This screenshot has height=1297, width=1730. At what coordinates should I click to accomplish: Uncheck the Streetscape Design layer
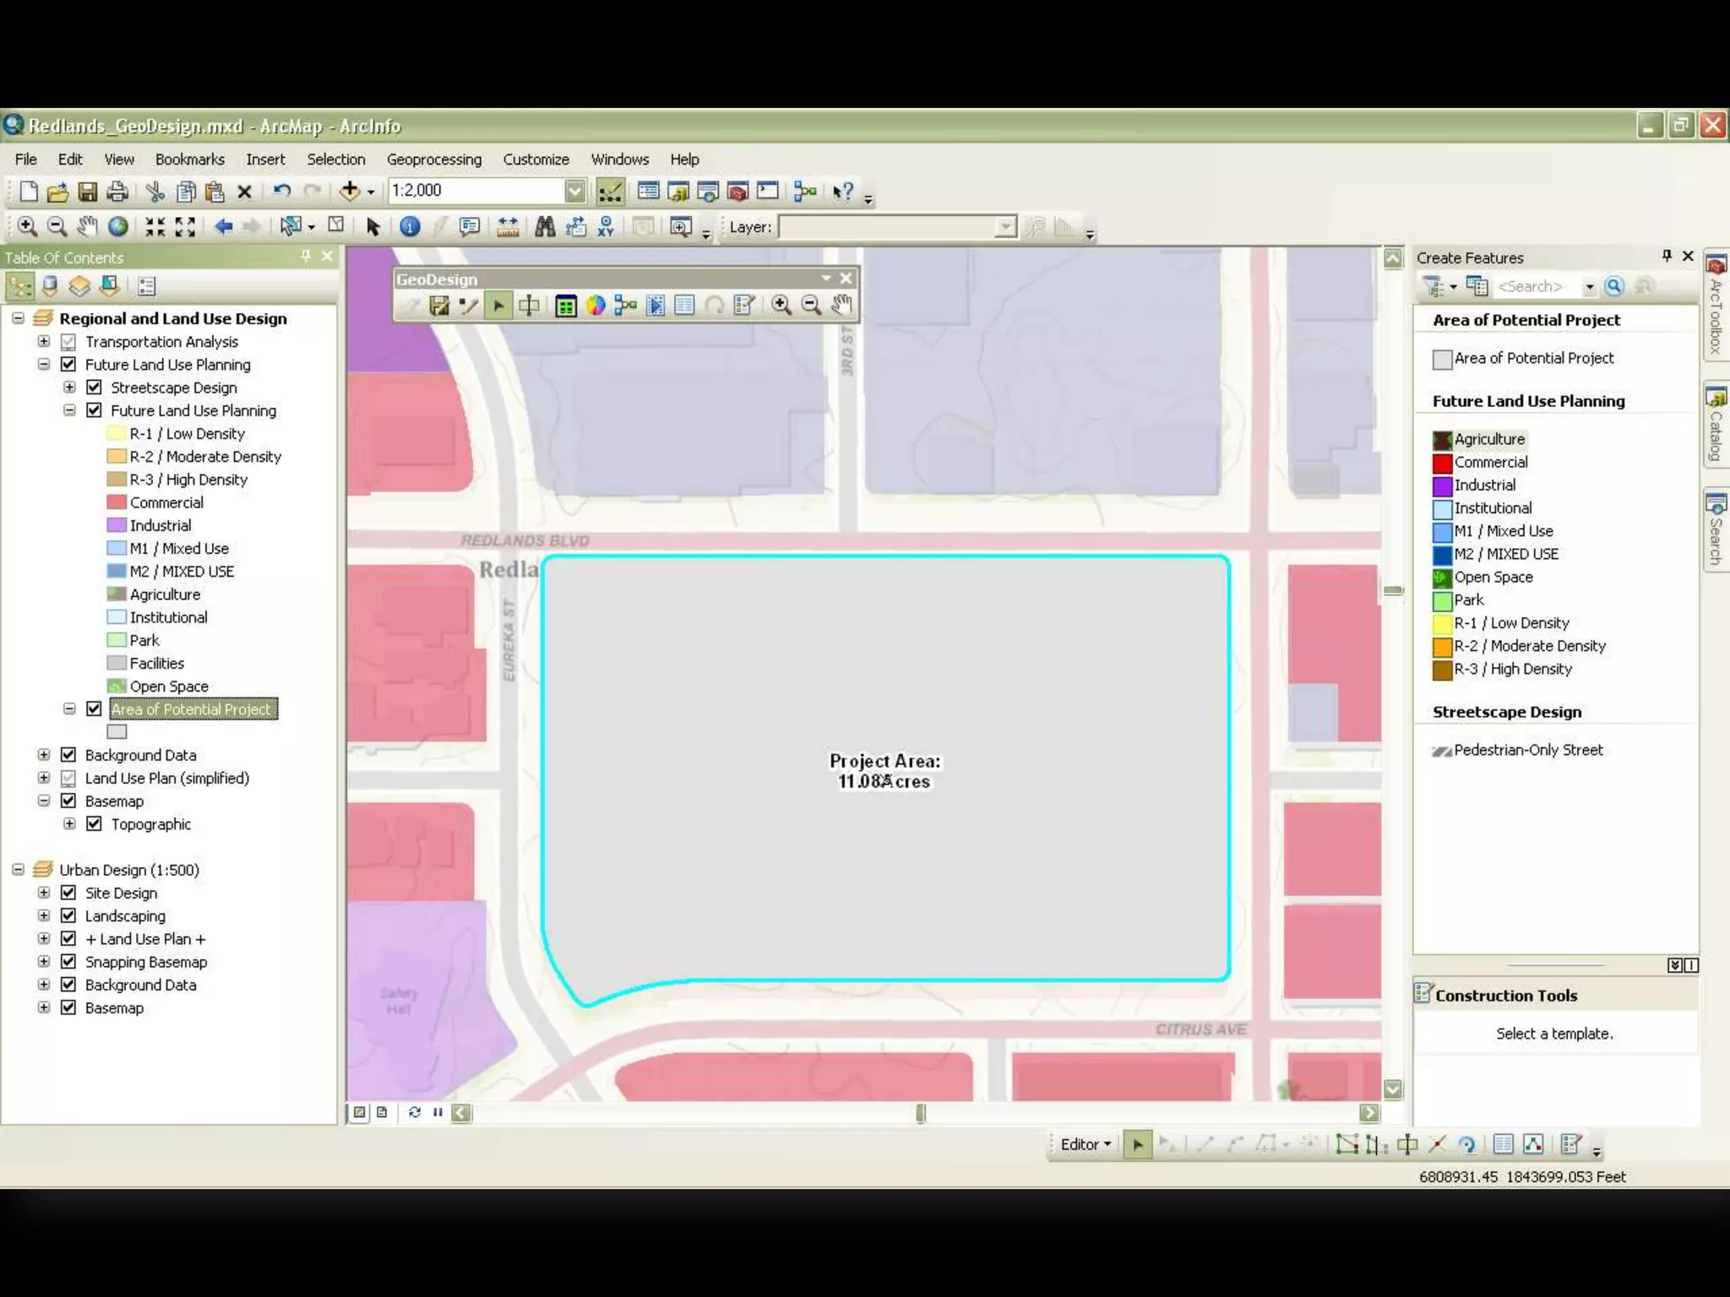click(x=95, y=388)
